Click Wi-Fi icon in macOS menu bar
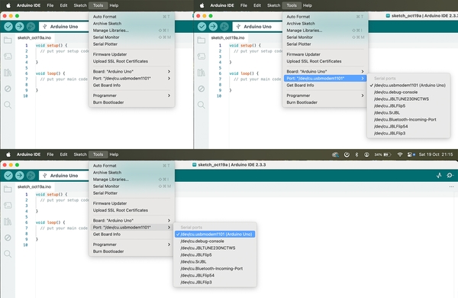Image resolution: width=458 pixels, height=298 pixels. [400, 154]
